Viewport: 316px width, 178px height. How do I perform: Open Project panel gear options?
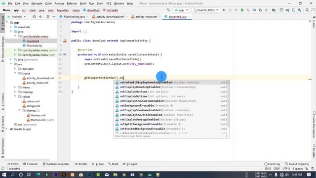tap(48, 16)
